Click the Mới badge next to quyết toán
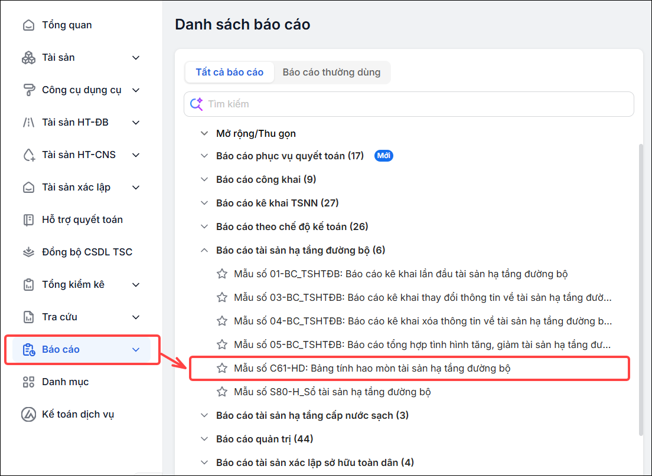The image size is (652, 476). pyautogui.click(x=383, y=156)
